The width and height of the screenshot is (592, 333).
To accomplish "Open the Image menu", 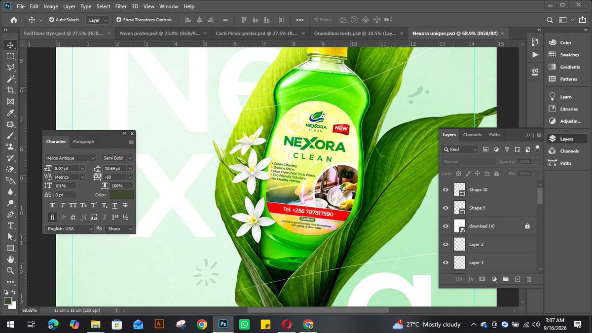I will (x=51, y=7).
